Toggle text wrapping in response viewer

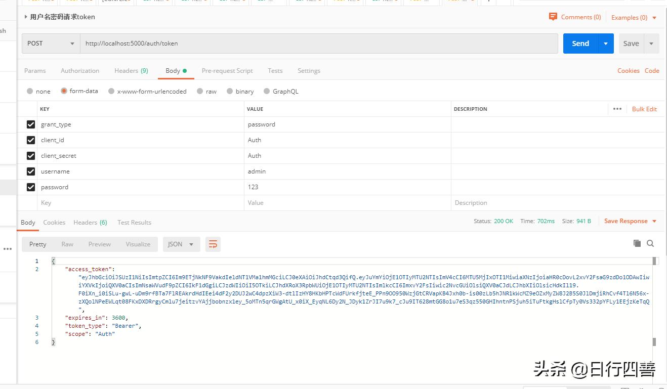(213, 244)
